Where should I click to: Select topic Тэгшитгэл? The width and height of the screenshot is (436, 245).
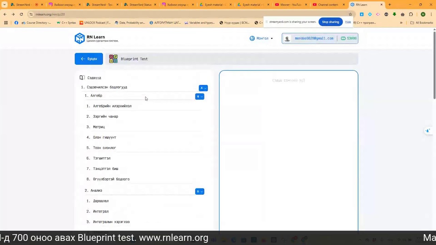pyautogui.click(x=102, y=158)
